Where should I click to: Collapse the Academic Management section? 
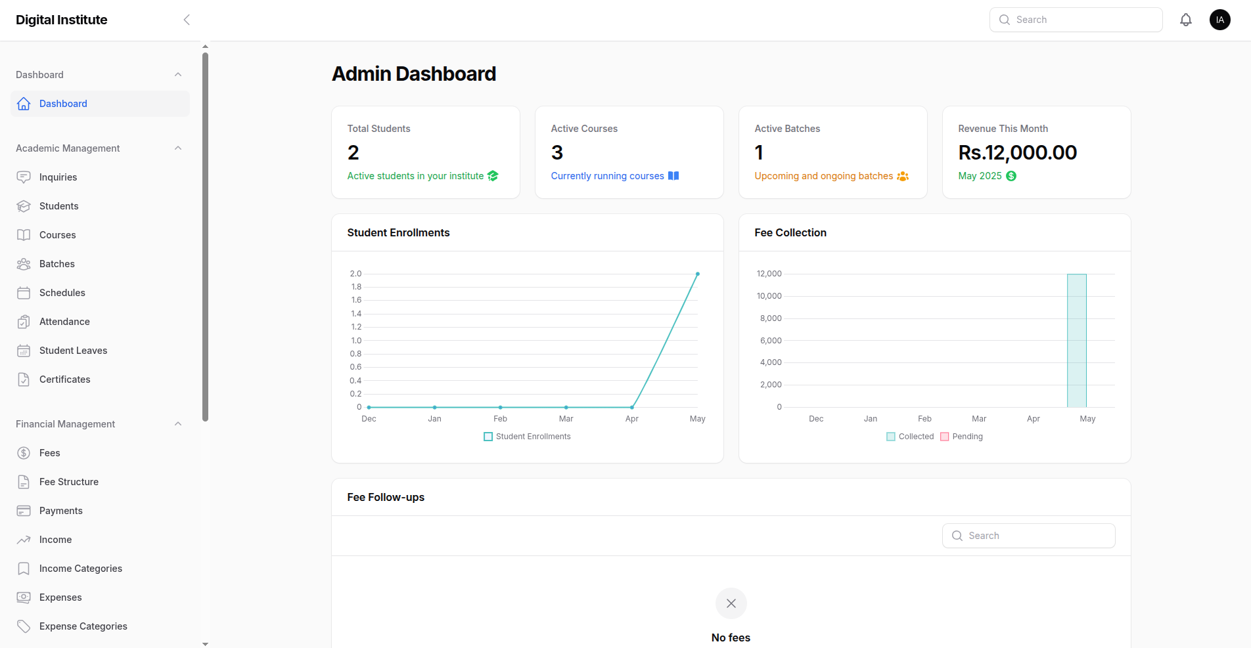178,148
